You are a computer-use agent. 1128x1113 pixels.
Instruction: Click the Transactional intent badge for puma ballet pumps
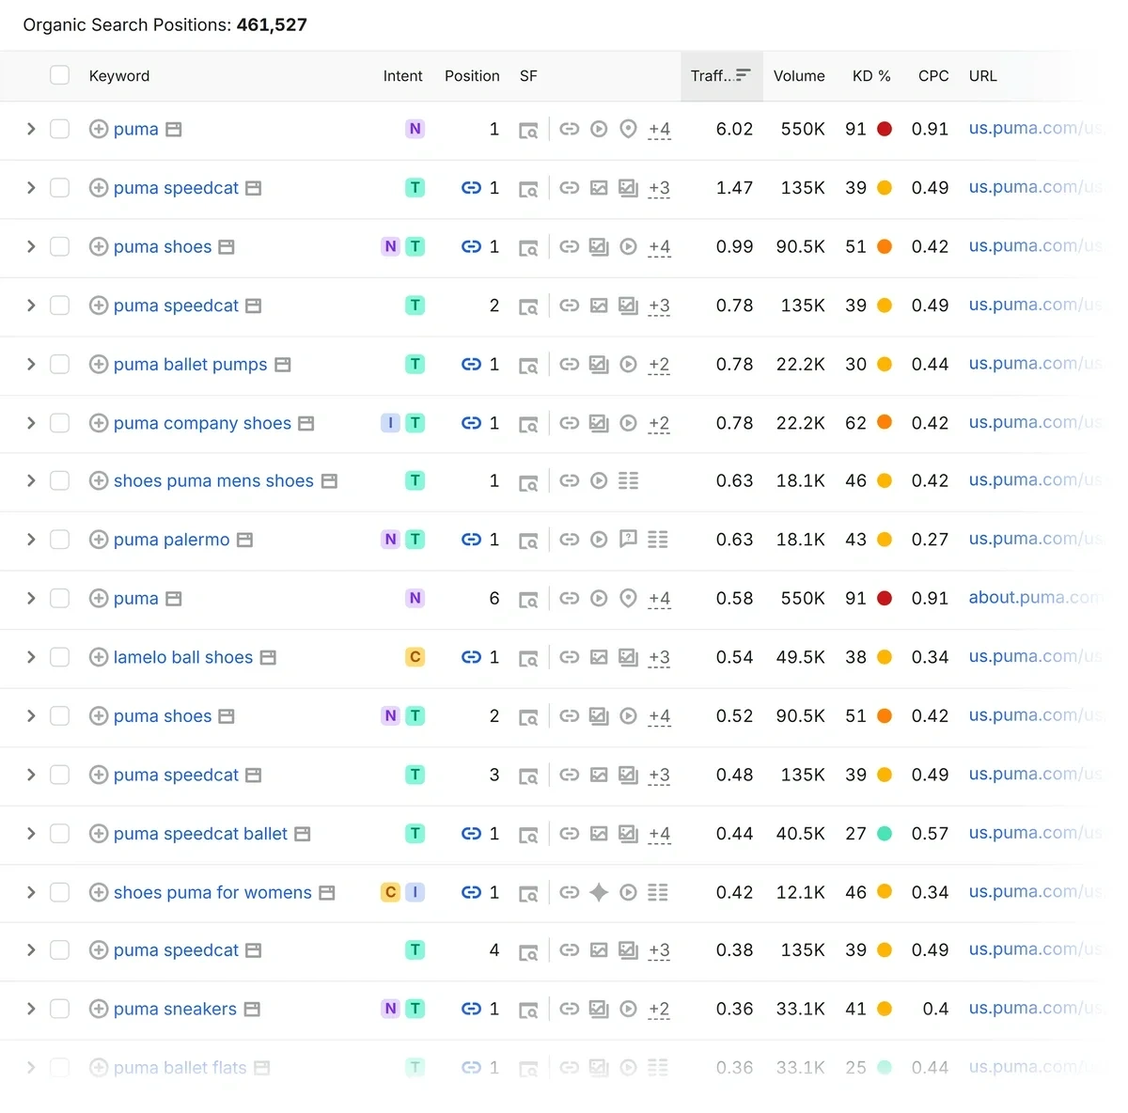click(x=415, y=364)
